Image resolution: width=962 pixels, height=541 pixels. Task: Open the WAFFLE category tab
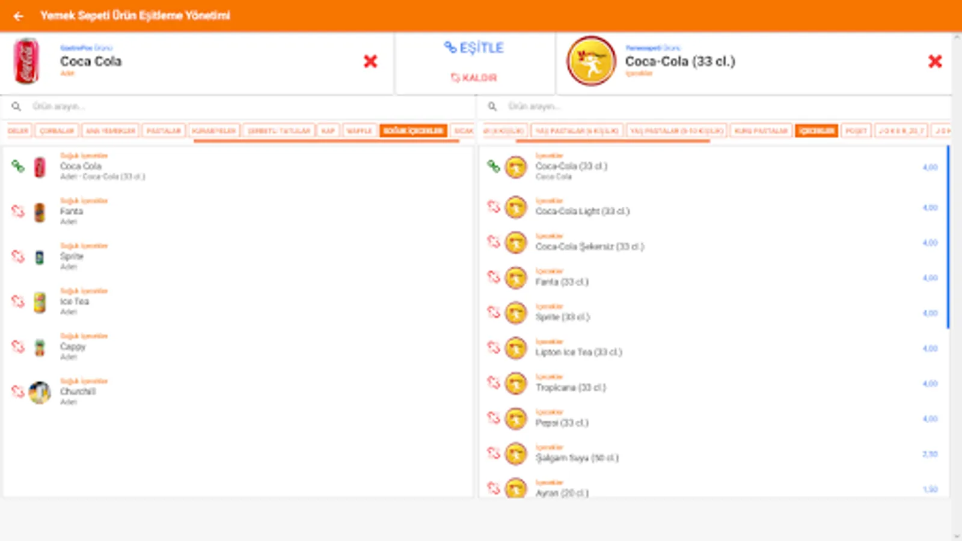coord(359,130)
